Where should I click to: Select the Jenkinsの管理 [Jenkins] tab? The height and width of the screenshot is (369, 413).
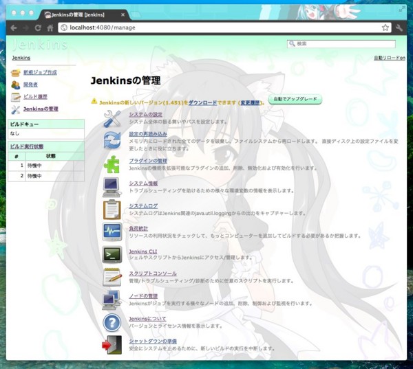tap(84, 15)
